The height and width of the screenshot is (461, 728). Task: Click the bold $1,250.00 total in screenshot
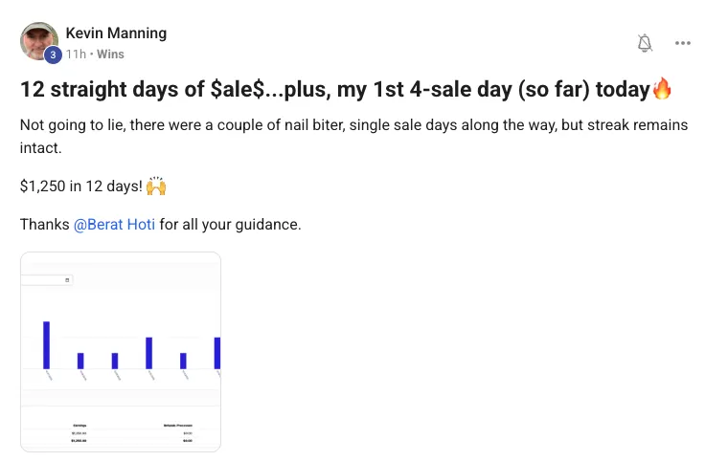tap(79, 441)
